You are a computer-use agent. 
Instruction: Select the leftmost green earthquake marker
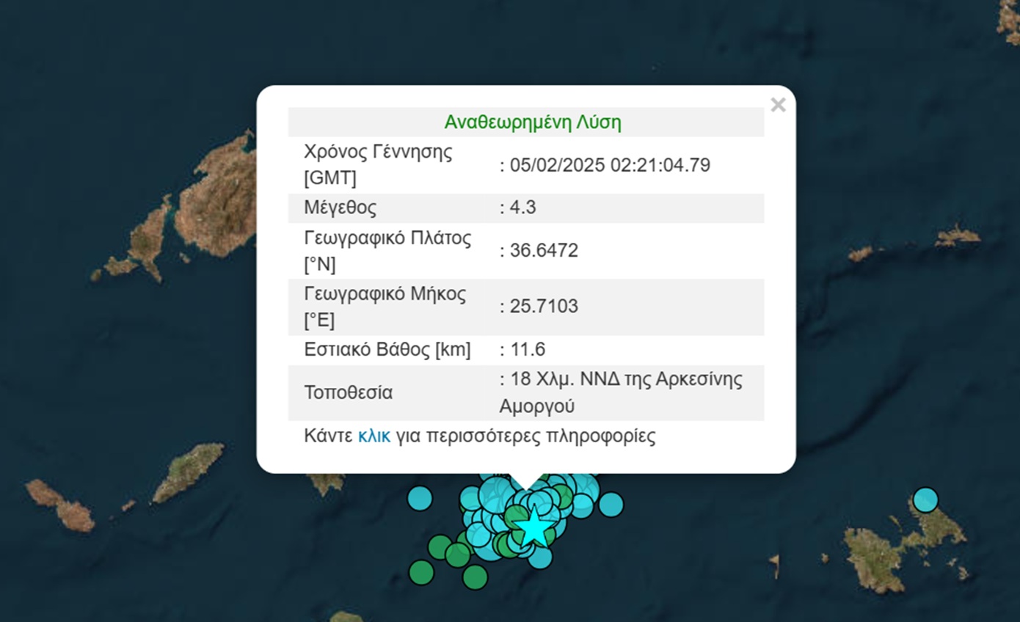[421, 572]
